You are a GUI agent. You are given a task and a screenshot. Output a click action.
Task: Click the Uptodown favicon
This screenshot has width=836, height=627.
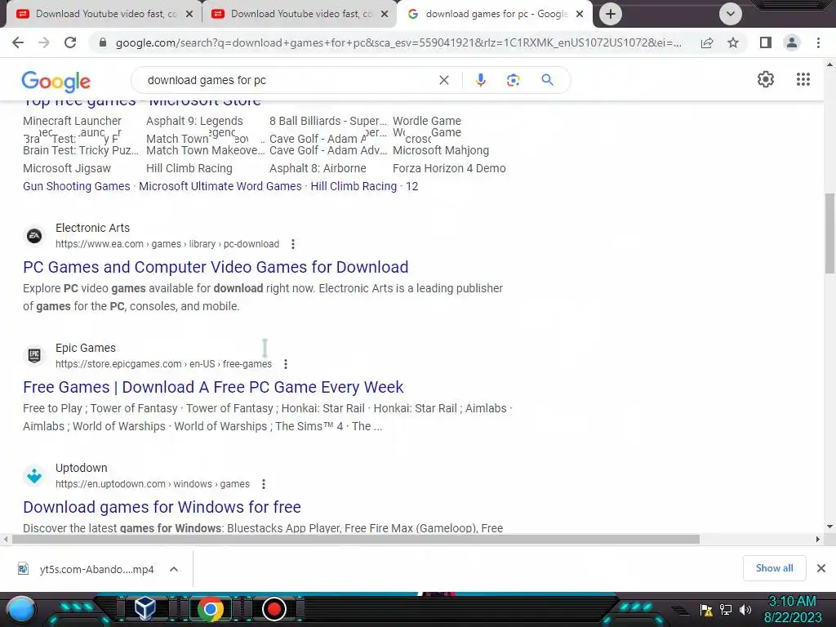coord(34,476)
